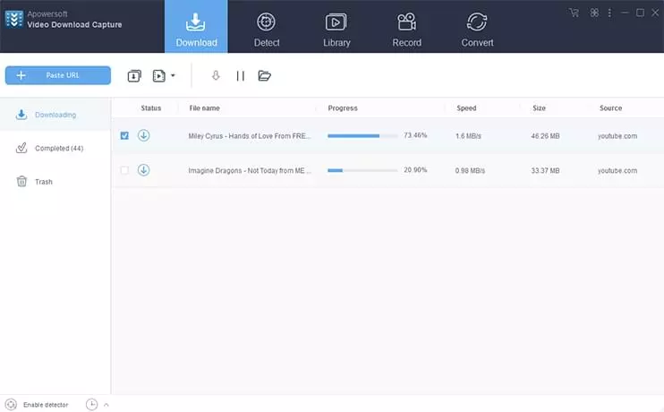
Task: Expand the scheduler chevron in status bar
Action: click(x=106, y=405)
